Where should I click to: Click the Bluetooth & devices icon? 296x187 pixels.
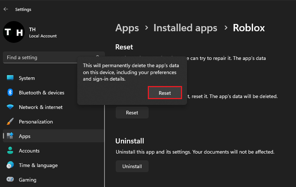point(10,93)
